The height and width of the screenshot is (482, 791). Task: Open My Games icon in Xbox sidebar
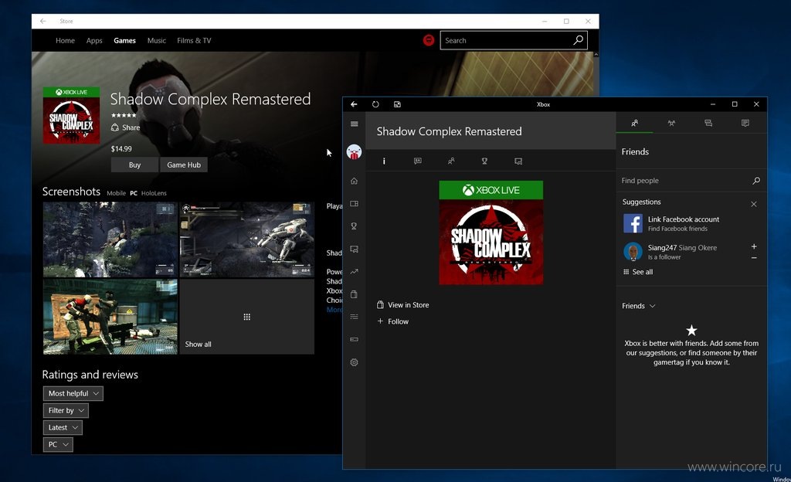coord(354,204)
